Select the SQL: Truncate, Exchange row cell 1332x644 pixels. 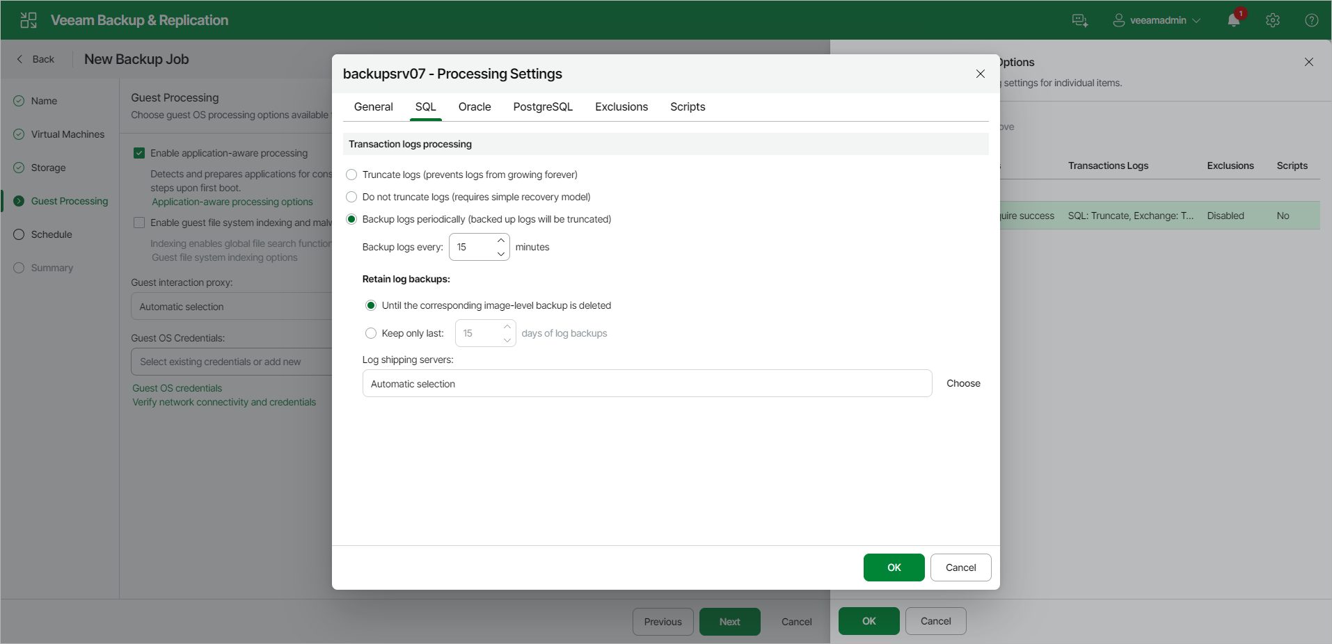tap(1131, 216)
